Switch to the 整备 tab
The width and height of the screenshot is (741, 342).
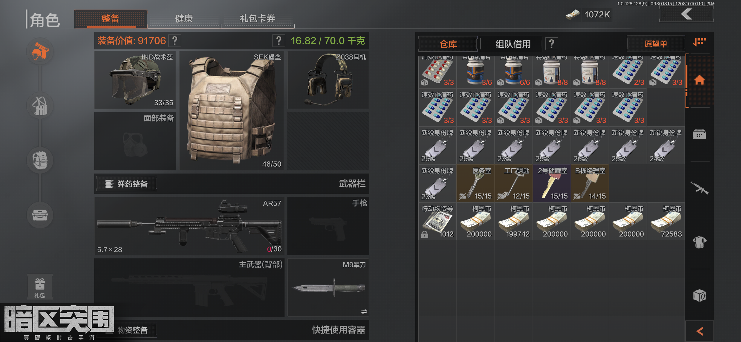pyautogui.click(x=110, y=19)
